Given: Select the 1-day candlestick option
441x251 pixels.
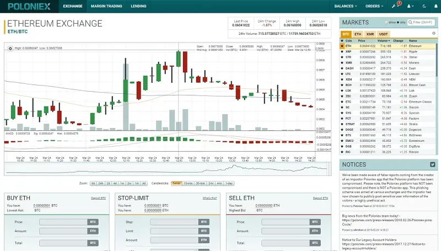Looking at the screenshot, I should click(229, 184).
